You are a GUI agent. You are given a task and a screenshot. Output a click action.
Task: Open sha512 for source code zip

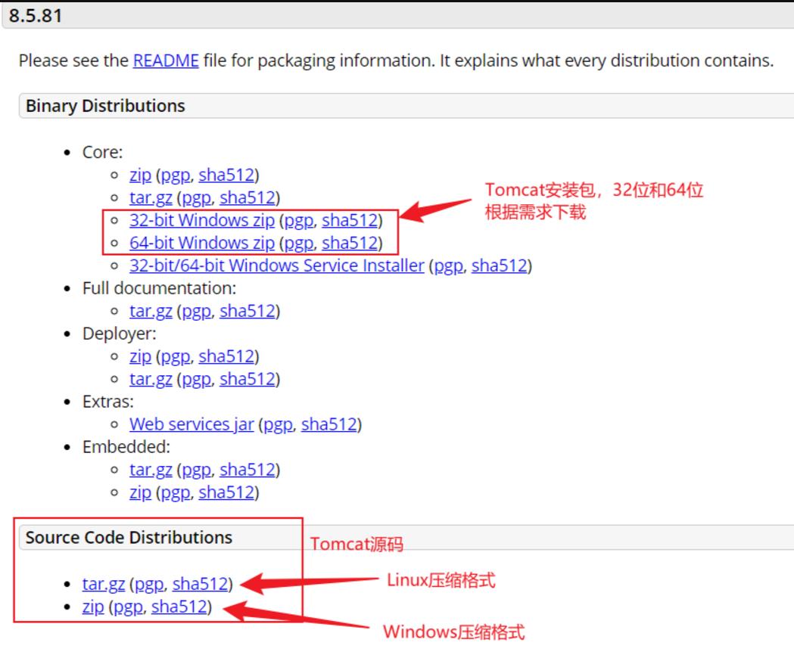tap(179, 607)
